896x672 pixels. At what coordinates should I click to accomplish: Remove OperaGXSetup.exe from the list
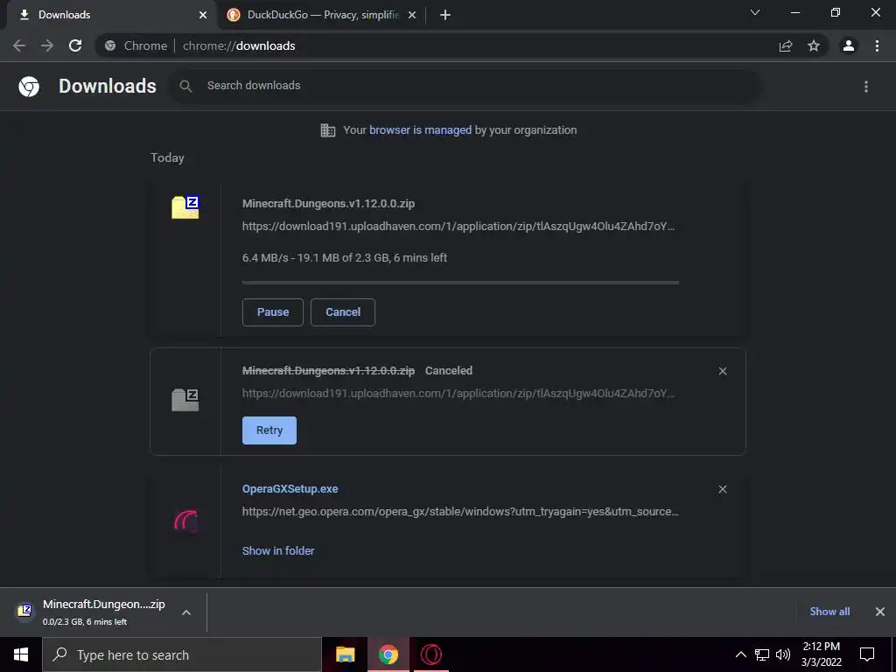pyautogui.click(x=723, y=489)
